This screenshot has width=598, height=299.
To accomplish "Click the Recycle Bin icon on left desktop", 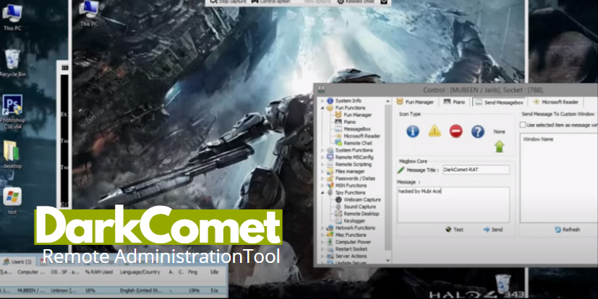I will pyautogui.click(x=12, y=60).
